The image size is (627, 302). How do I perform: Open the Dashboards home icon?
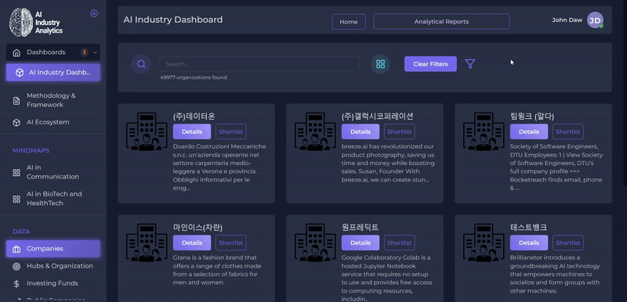[16, 52]
